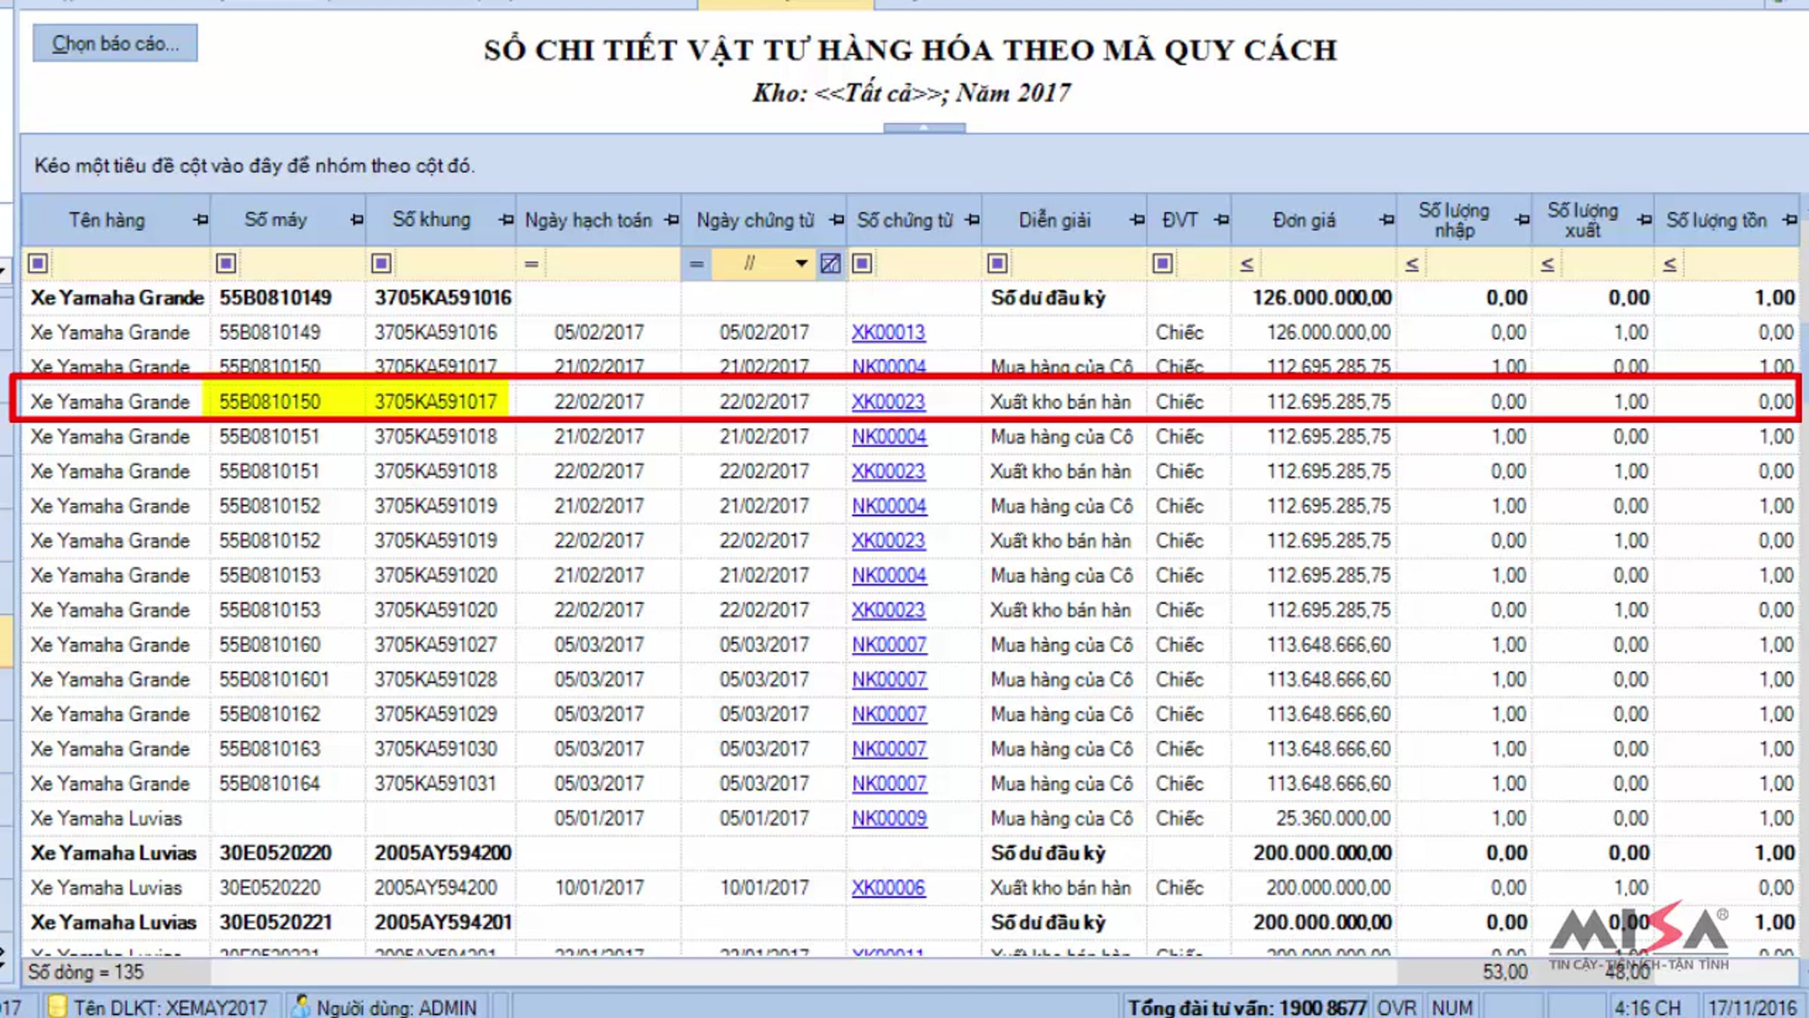The width and height of the screenshot is (1809, 1018).
Task: Sort by the Đơn giá column header
Action: click(1304, 220)
